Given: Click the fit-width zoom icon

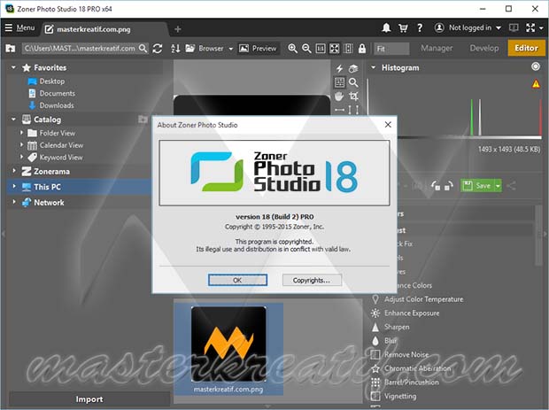Looking at the screenshot, I should click(348, 49).
